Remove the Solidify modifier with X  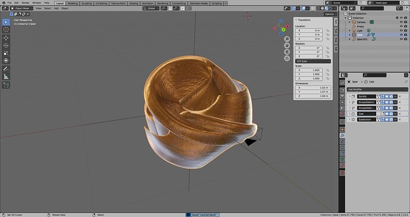[399, 96]
